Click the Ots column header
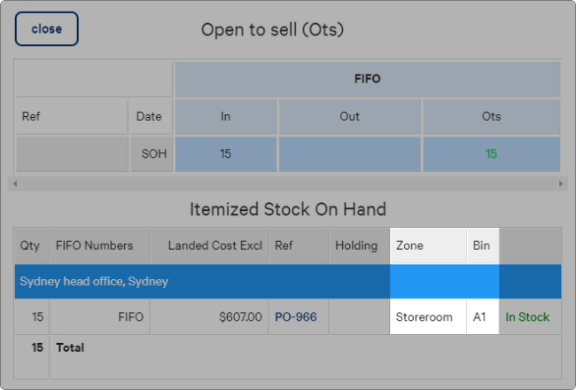This screenshot has width=576, height=390. point(492,116)
